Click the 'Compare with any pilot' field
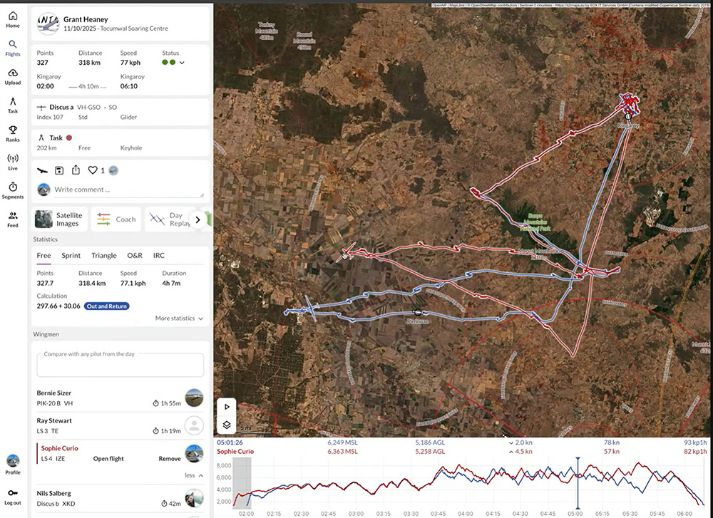 [x=120, y=365]
